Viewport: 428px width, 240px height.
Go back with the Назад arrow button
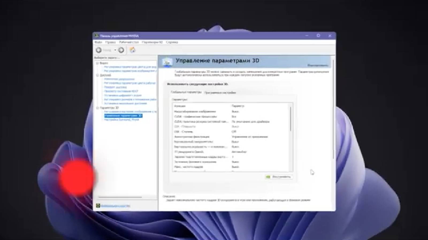[x=99, y=50]
